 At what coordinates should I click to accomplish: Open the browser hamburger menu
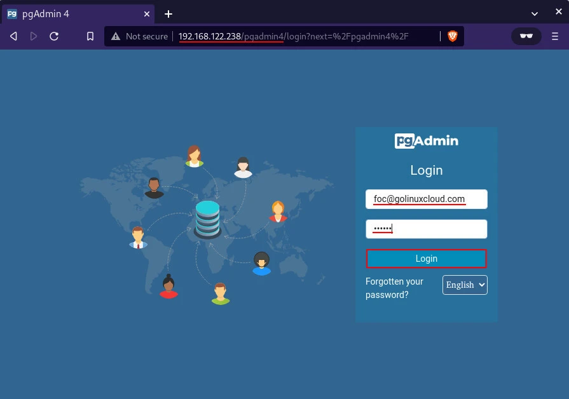point(554,36)
